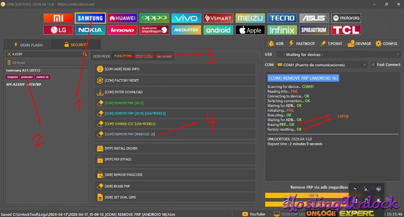Click the testpoint tag
404x217 pixels.
12,77
